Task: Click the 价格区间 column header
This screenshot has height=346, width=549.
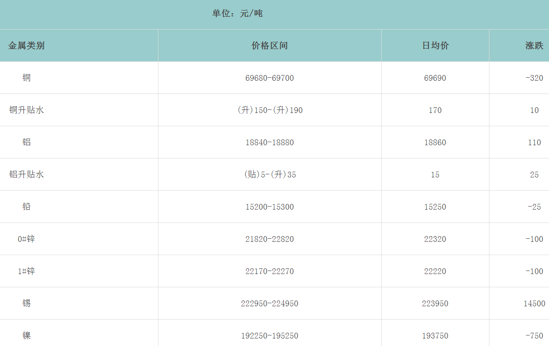Action: 270,45
